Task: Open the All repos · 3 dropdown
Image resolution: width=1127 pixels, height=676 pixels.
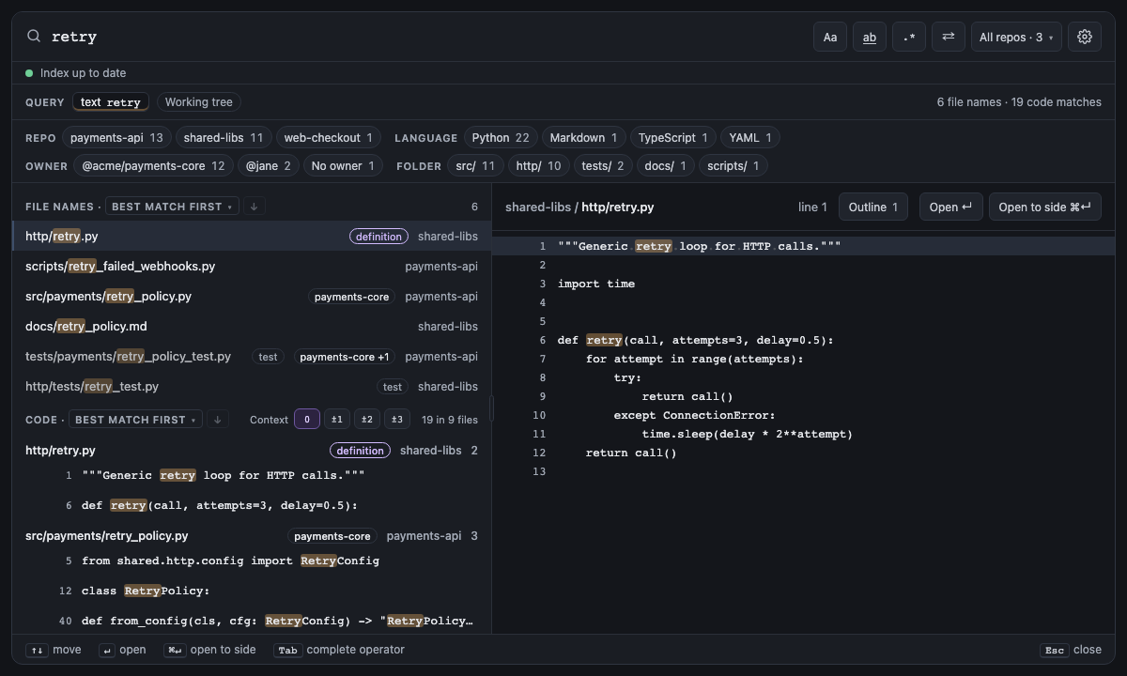Action: pyautogui.click(x=1016, y=37)
